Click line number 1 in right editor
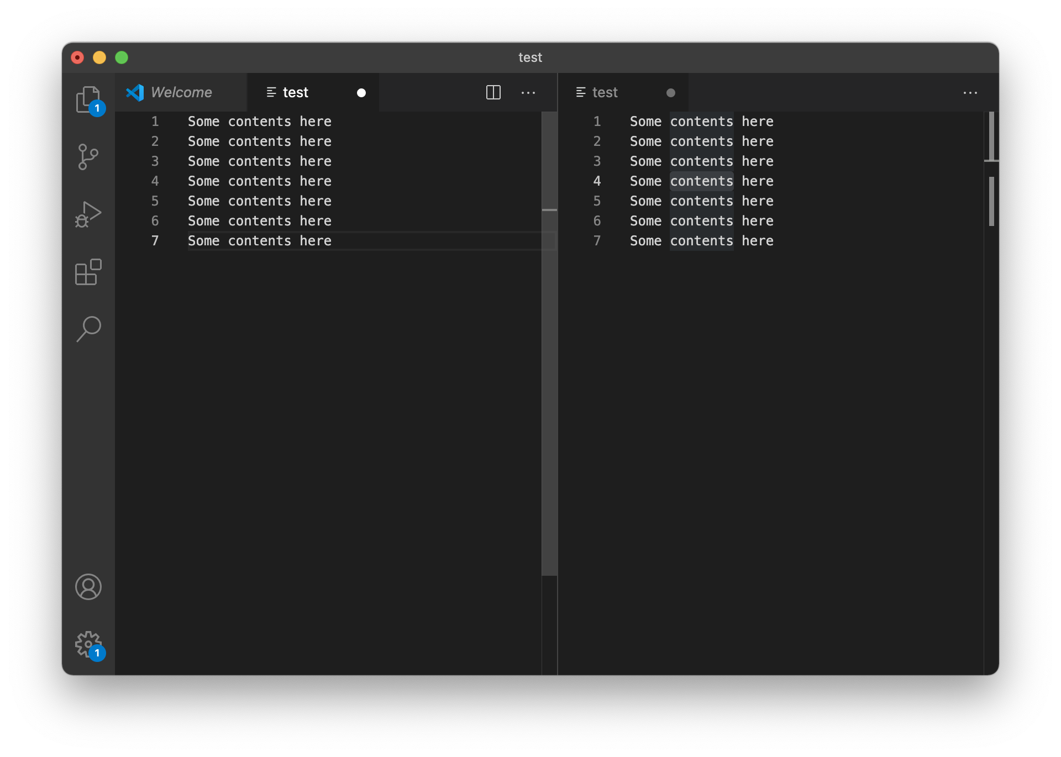This screenshot has height=757, width=1061. tap(597, 122)
